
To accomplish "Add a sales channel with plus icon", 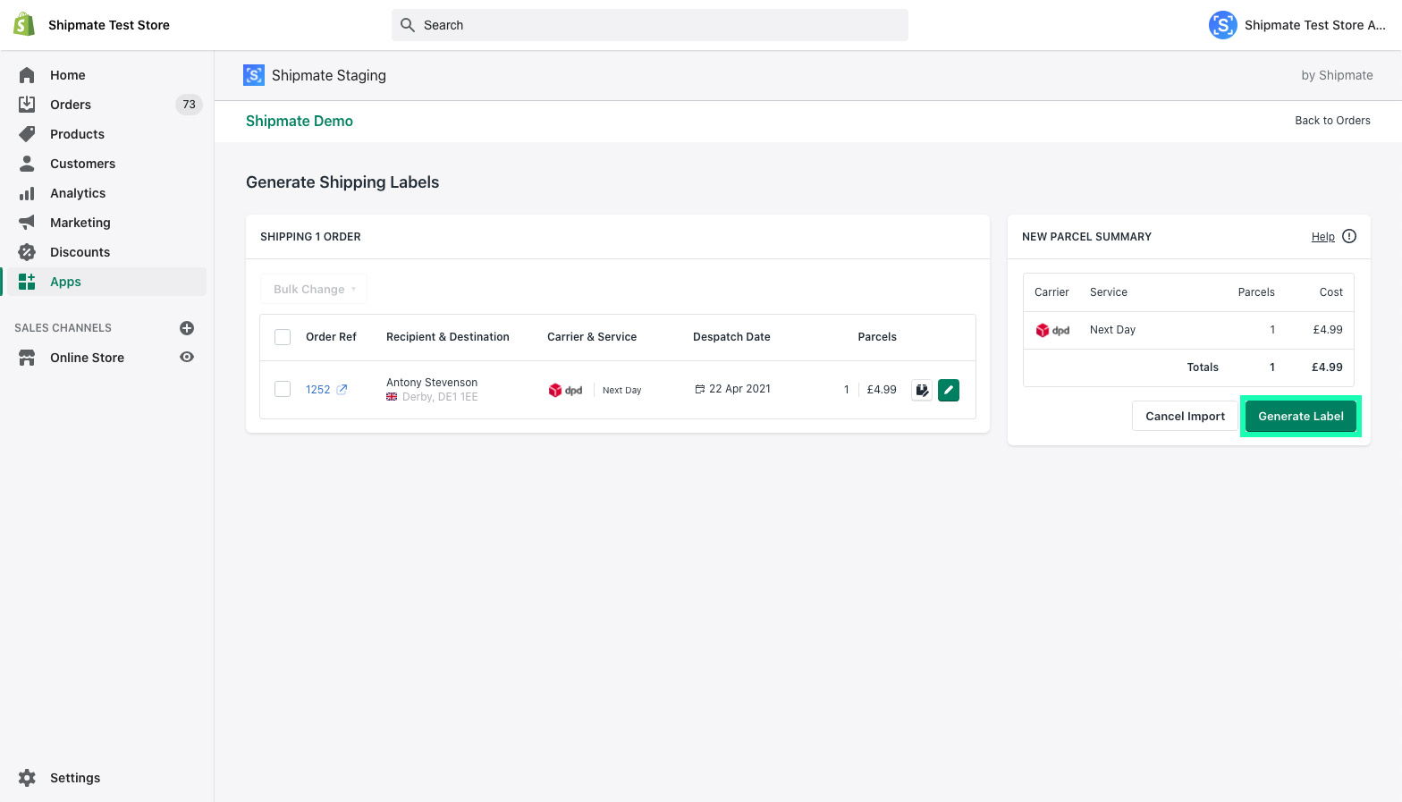I will click(187, 328).
